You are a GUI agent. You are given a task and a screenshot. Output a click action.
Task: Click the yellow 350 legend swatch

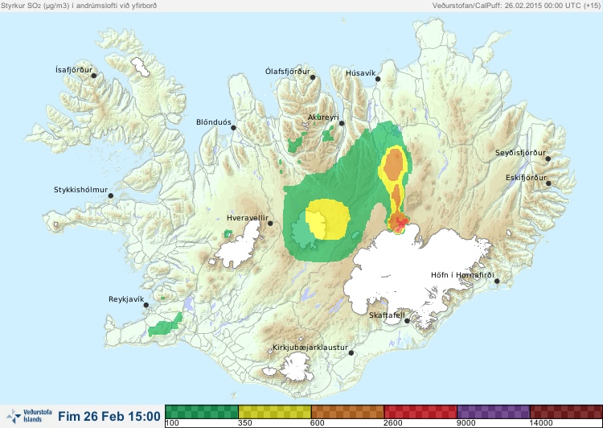[x=275, y=412]
